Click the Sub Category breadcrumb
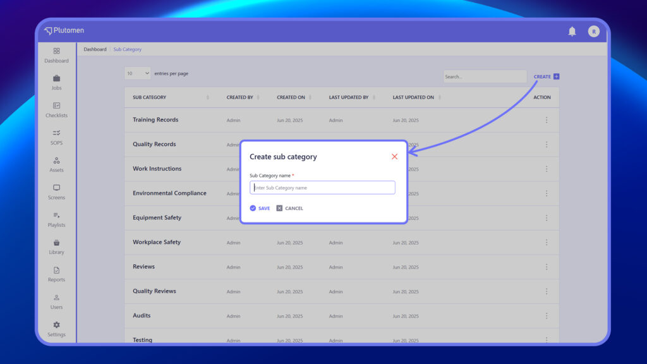 [127, 49]
